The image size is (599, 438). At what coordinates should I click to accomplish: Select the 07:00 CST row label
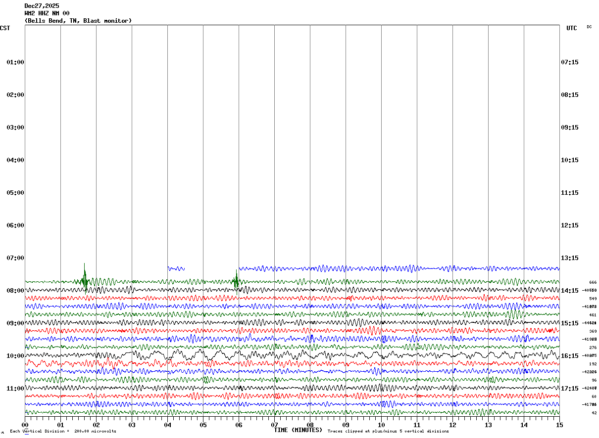point(15,258)
